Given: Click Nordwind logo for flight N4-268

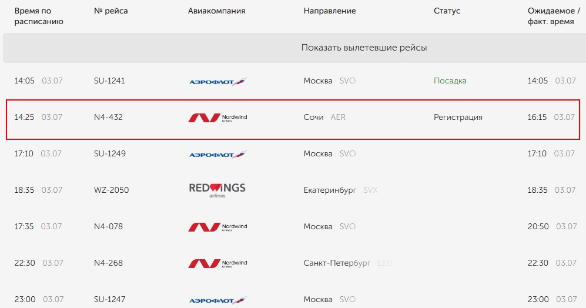Looking at the screenshot, I should [x=217, y=263].
